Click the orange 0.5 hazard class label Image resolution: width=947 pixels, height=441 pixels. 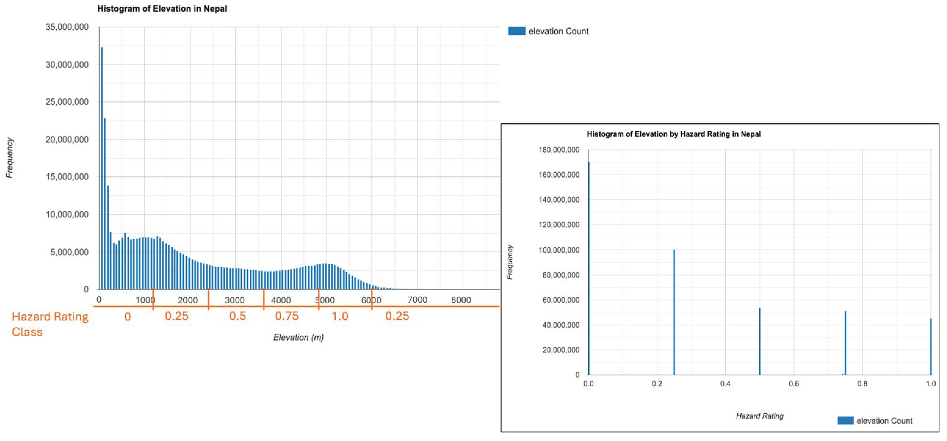(x=237, y=316)
